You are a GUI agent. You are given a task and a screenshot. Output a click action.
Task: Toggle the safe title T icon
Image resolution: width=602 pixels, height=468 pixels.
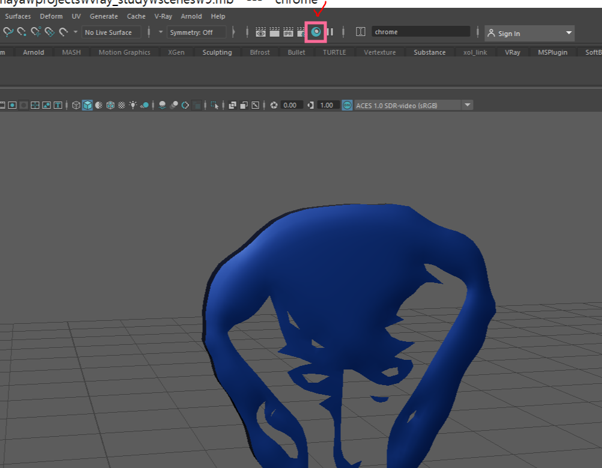click(x=58, y=105)
